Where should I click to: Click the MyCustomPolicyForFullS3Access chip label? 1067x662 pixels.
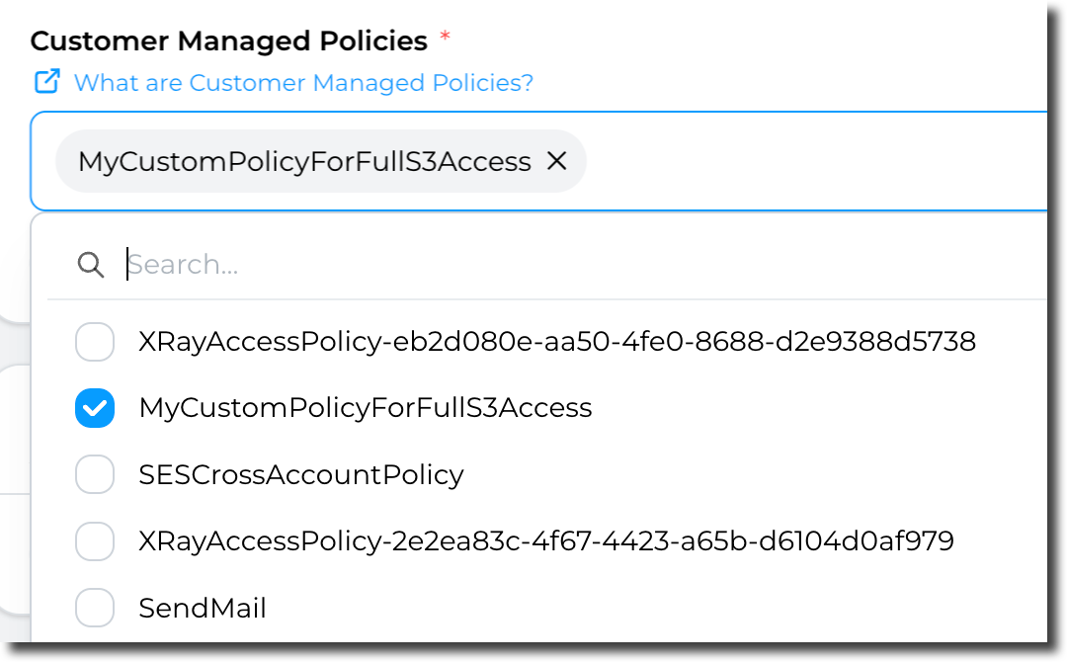[304, 161]
